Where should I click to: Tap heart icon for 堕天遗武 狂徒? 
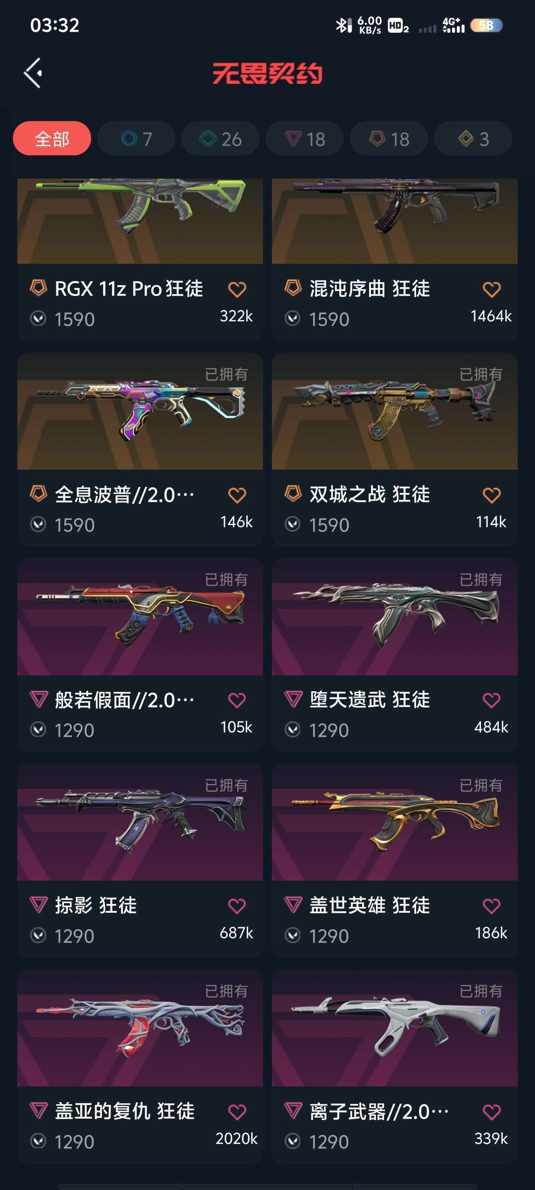(x=491, y=700)
